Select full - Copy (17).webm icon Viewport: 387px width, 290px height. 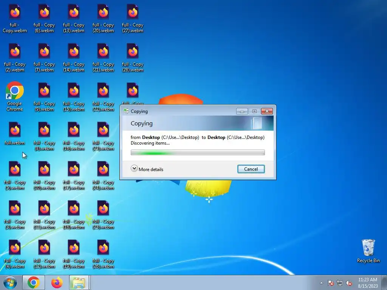tap(74, 176)
